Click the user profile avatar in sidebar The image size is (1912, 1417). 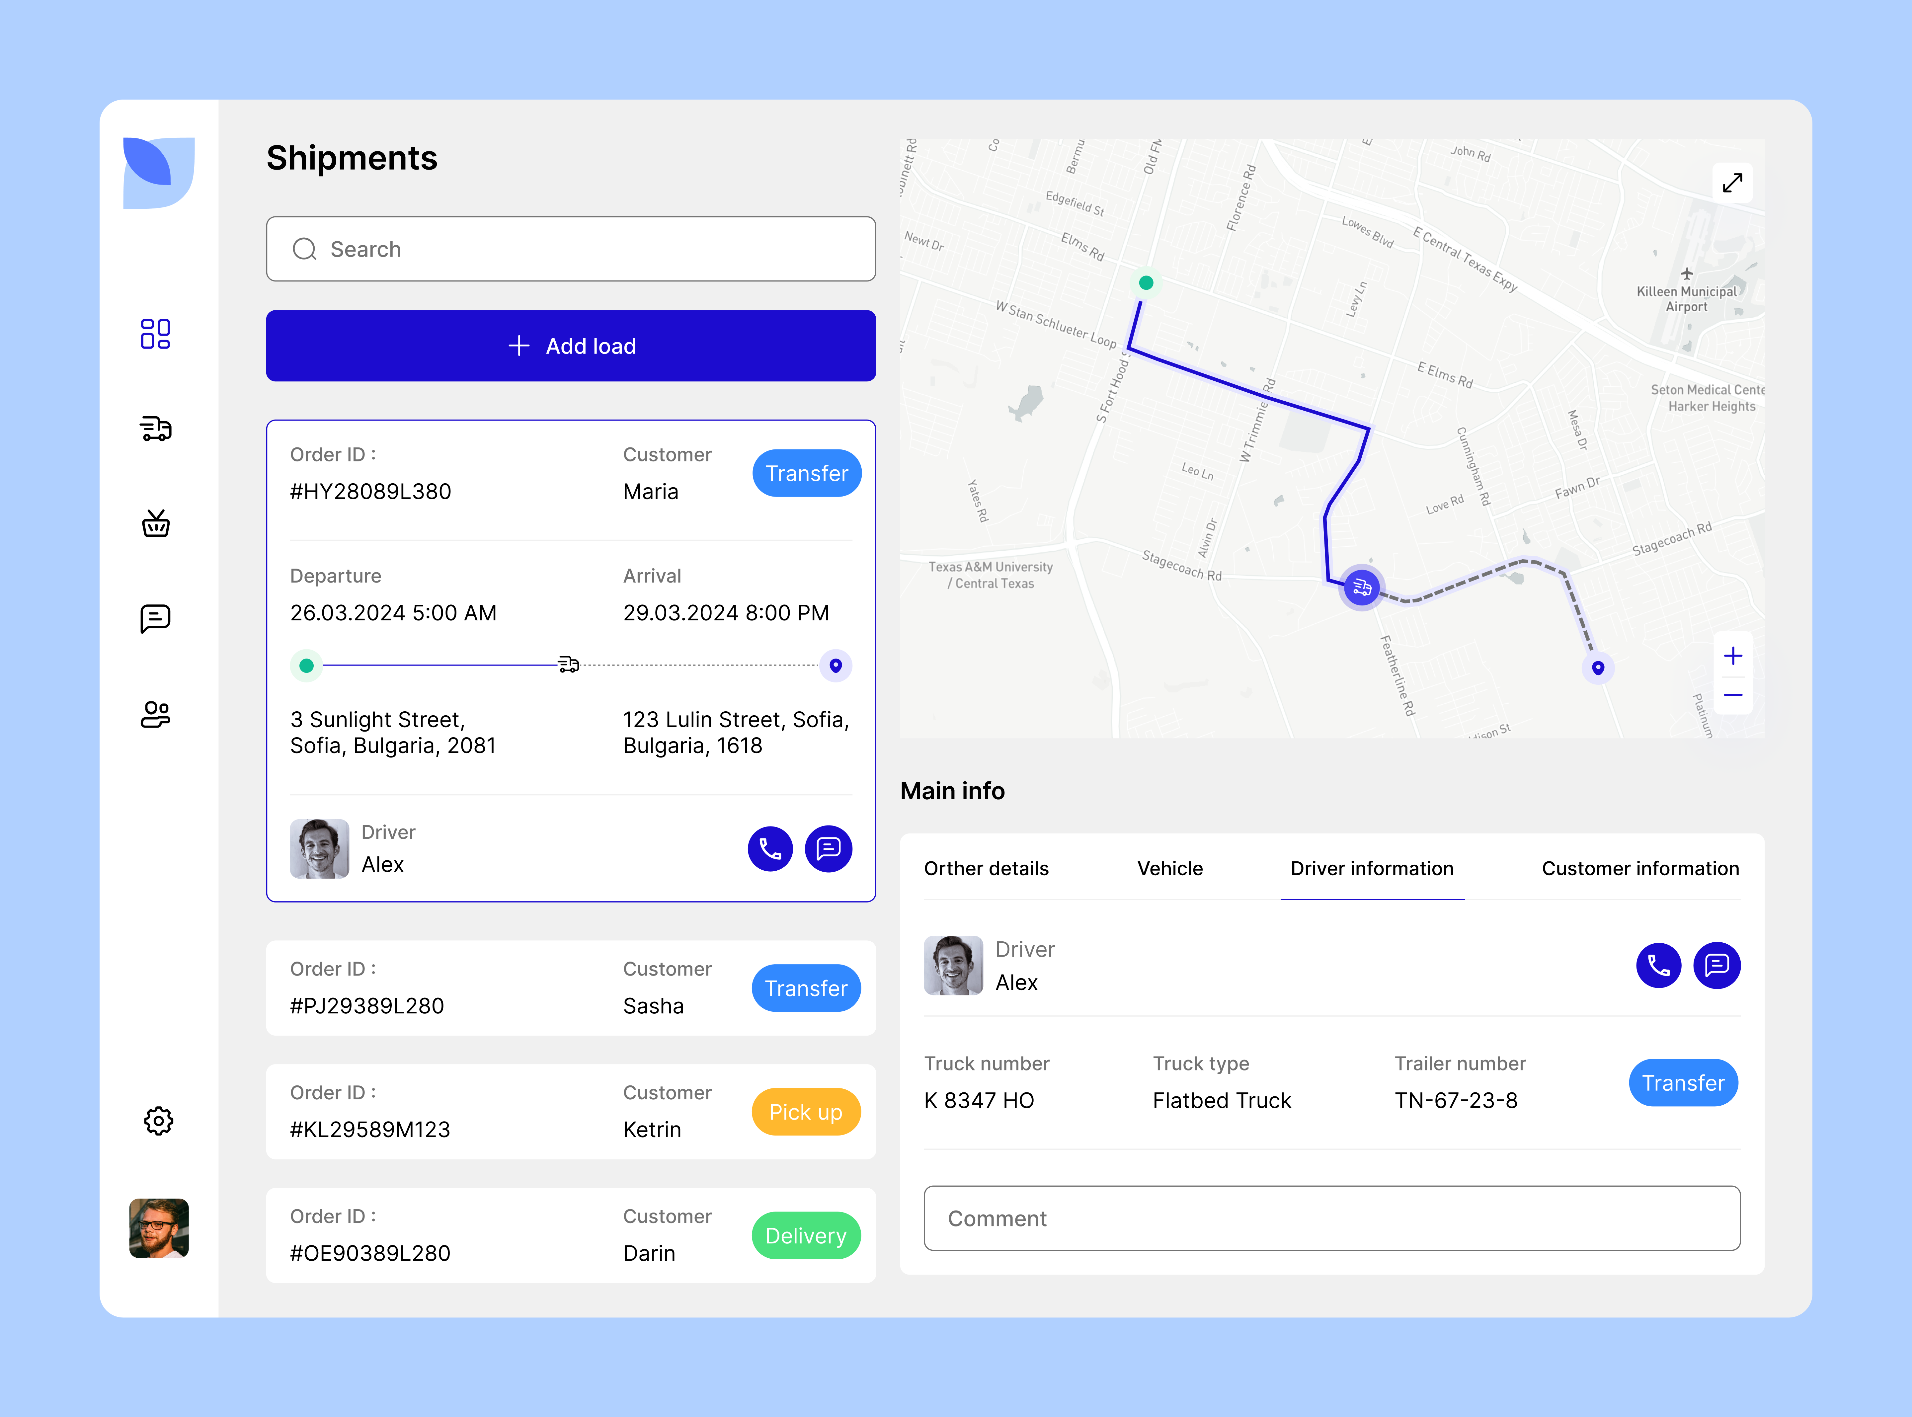[x=159, y=1228]
